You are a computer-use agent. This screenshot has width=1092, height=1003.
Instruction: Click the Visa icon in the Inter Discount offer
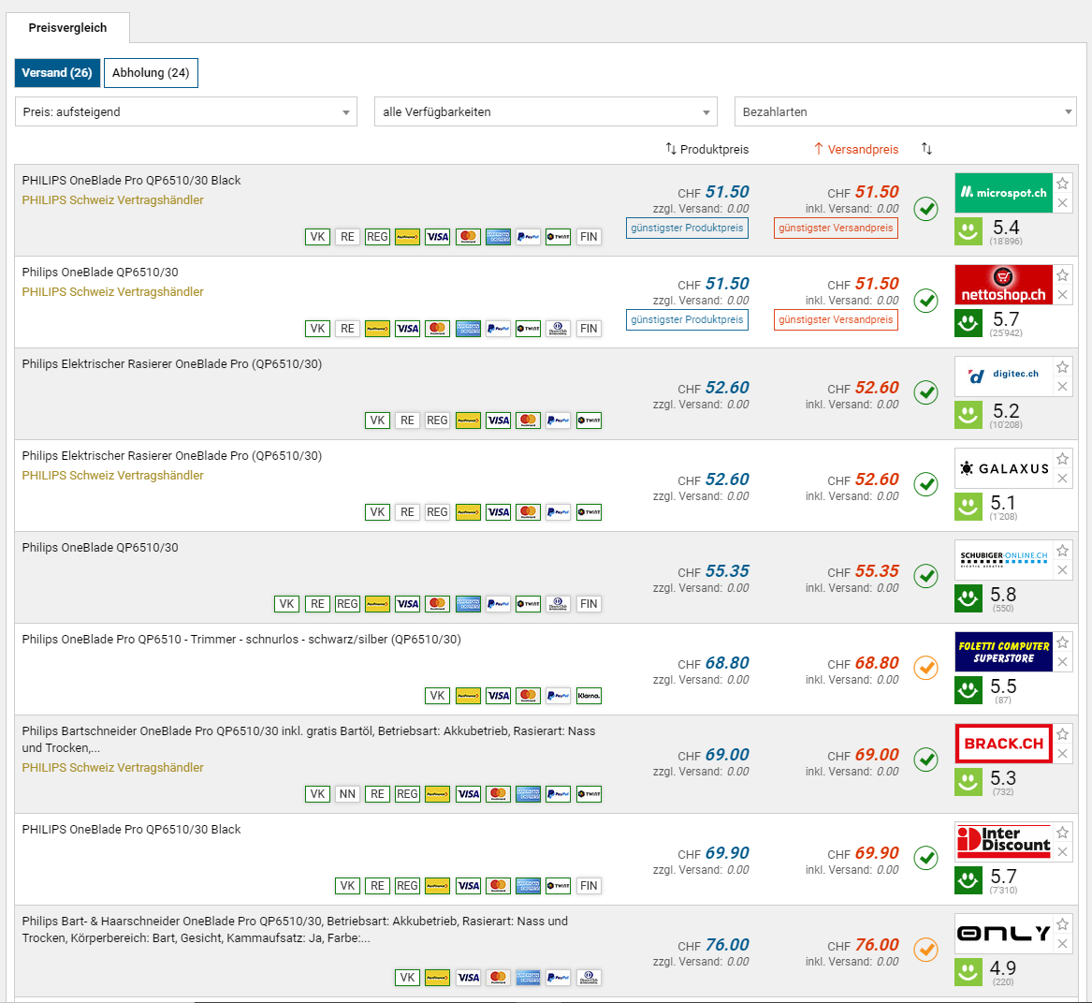[468, 886]
